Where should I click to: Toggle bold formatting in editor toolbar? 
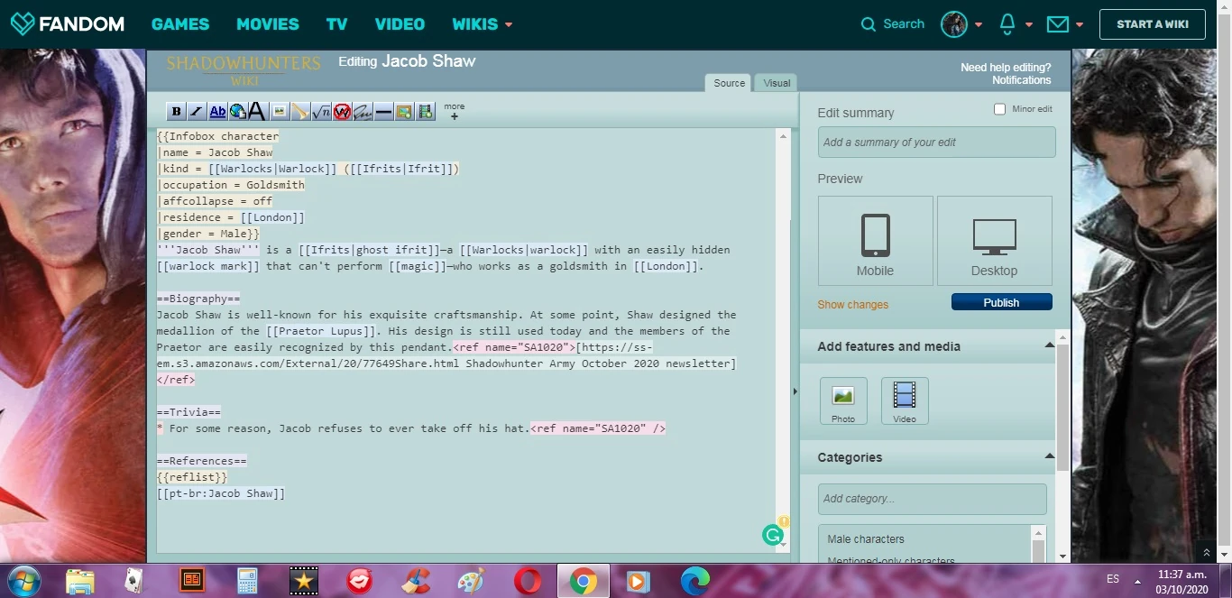[177, 112]
